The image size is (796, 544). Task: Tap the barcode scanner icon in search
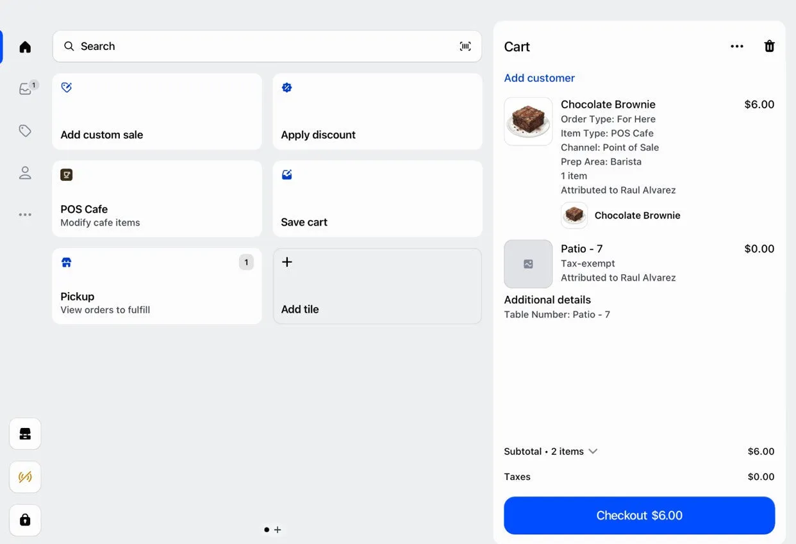tap(465, 46)
